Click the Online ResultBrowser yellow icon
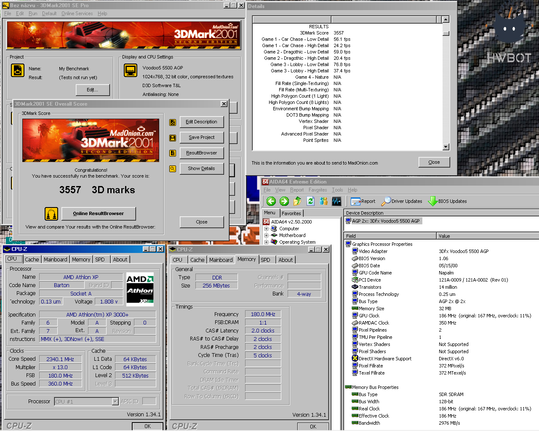The image size is (539, 431). pos(51,214)
